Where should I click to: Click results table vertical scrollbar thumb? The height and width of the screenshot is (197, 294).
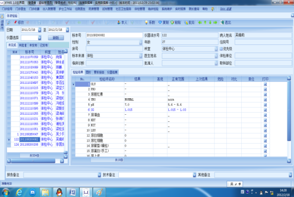click(x=289, y=111)
